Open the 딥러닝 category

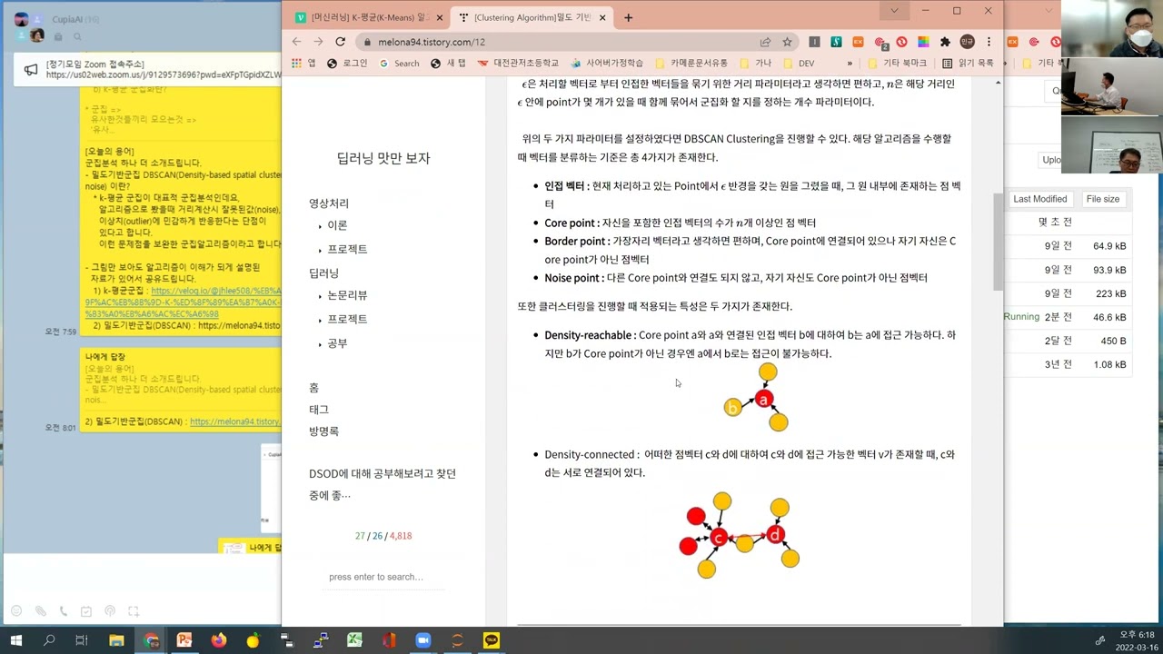tap(323, 273)
